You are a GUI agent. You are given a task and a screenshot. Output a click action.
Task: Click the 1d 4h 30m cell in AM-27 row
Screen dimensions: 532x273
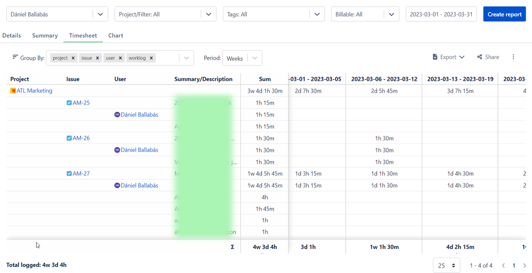click(x=460, y=173)
